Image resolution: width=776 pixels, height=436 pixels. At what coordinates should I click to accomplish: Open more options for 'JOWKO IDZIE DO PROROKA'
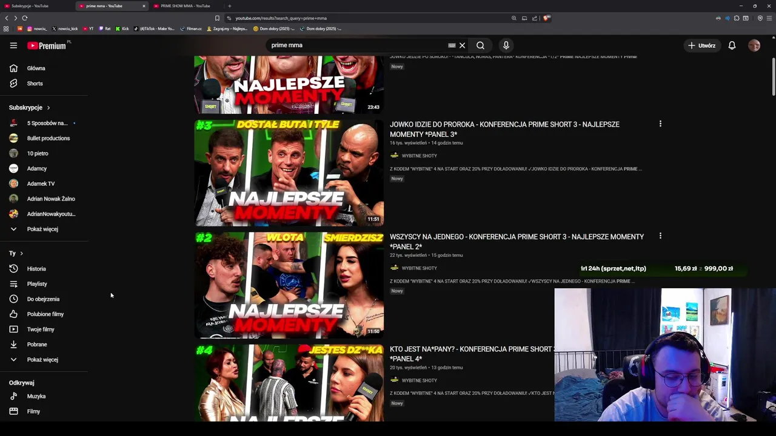[660, 124]
